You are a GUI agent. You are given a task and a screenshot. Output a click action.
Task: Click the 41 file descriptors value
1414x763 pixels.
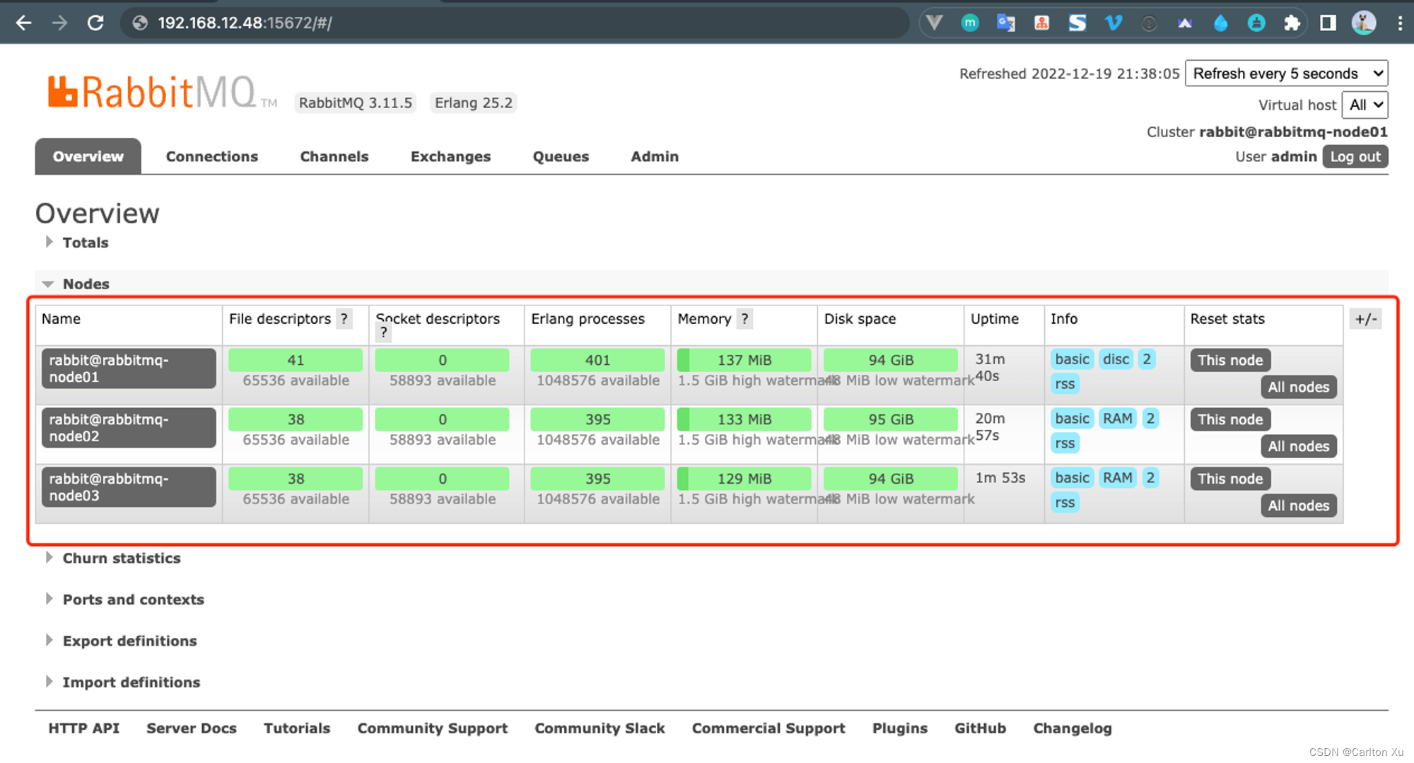[x=296, y=360]
